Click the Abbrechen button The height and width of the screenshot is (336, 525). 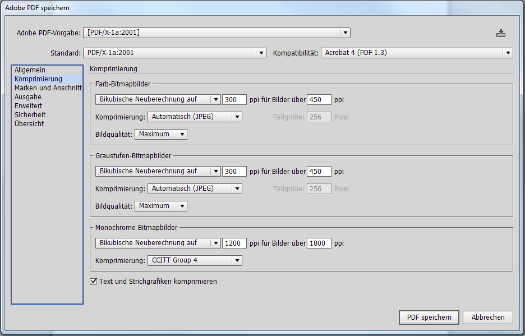point(488,317)
